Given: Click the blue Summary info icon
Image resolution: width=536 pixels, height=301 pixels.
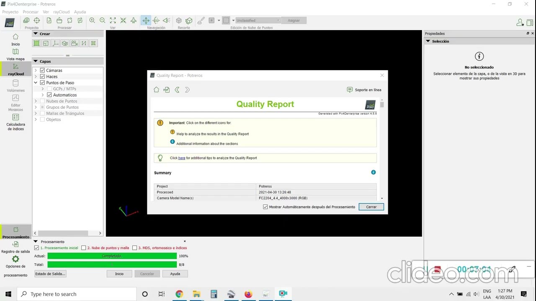Looking at the screenshot, I should (x=374, y=172).
